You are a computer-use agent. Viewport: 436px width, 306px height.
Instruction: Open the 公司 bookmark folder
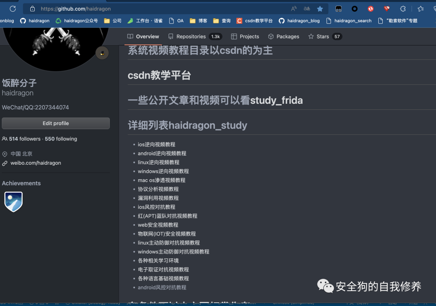pos(113,21)
